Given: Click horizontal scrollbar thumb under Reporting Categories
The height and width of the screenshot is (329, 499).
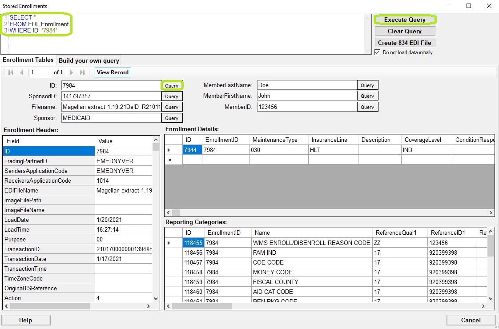Looking at the screenshot, I should tap(202, 306).
